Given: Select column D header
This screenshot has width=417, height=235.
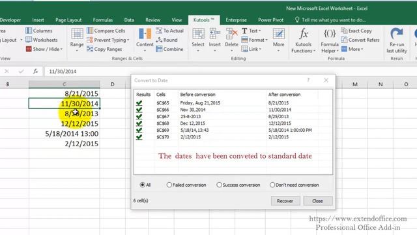Looking at the screenshot, I should pos(112,84).
